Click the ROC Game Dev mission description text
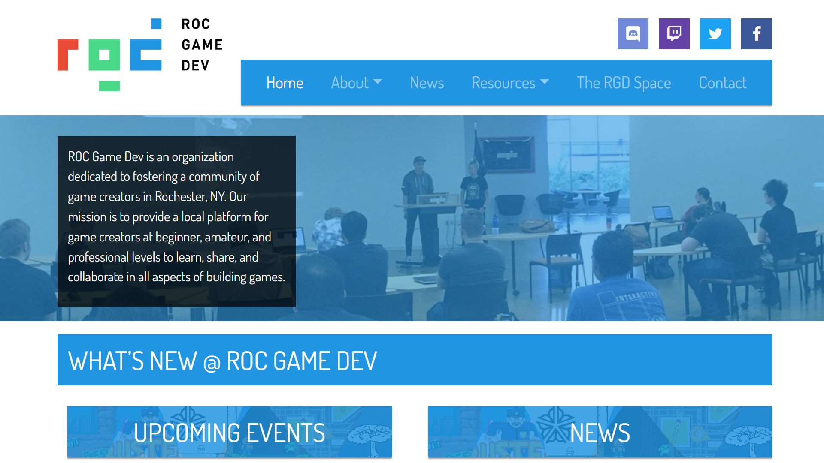This screenshot has width=824, height=463. click(176, 217)
